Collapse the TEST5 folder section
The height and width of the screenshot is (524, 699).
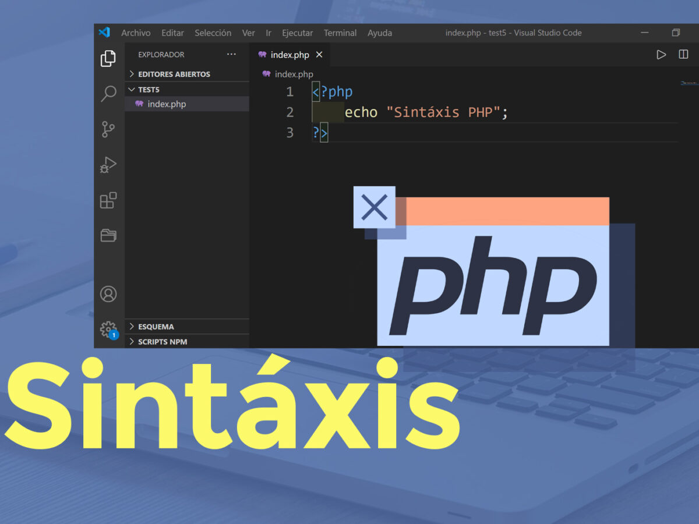click(187, 89)
